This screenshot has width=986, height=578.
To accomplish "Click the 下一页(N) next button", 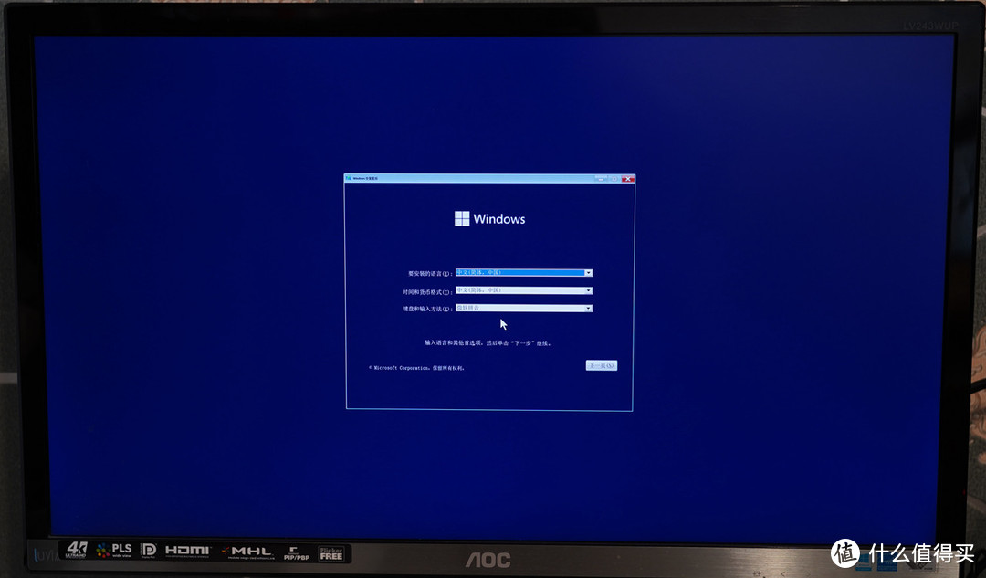I will (601, 365).
